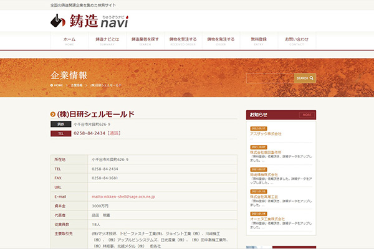
Task: Click the 鋳造navi logo
Action: 89,21
